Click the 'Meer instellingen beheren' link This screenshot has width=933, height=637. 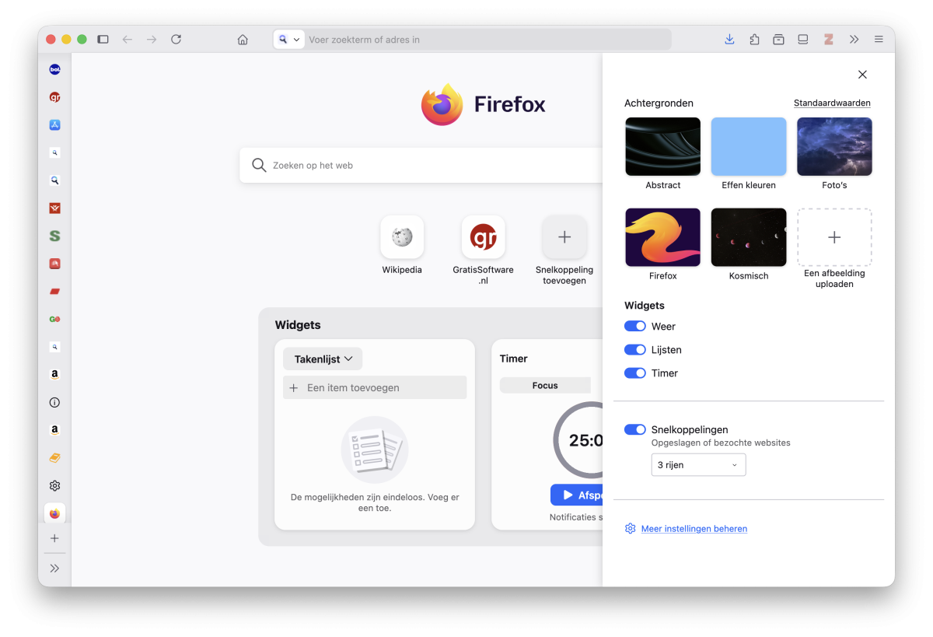pos(694,529)
